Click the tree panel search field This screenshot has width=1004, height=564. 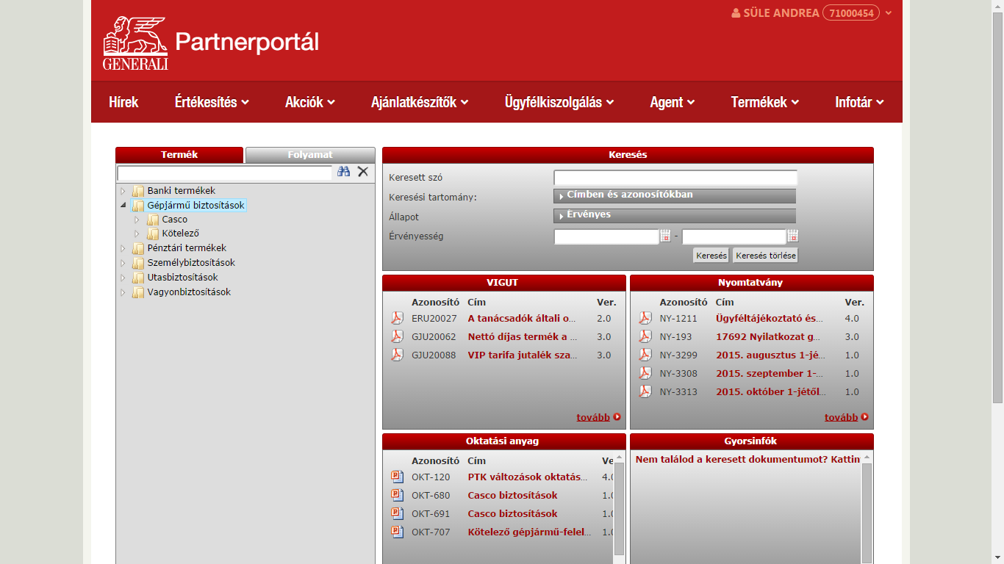[x=225, y=173]
